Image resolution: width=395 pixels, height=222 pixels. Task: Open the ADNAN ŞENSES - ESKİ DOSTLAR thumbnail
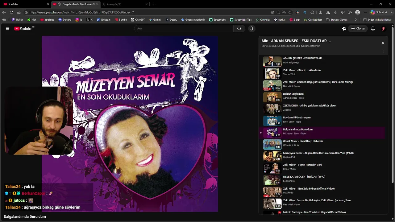coord(272,62)
